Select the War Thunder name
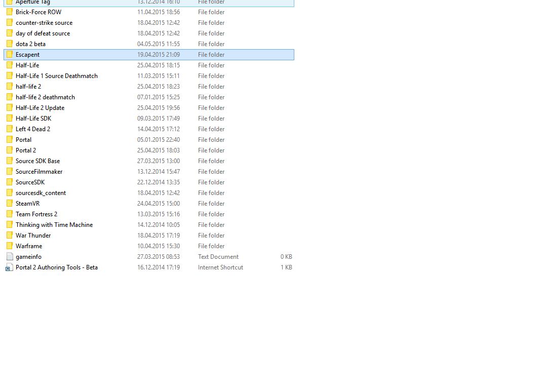The width and height of the screenshot is (543, 390). click(x=33, y=236)
